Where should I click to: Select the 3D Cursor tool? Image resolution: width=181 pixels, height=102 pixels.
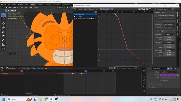pyautogui.click(x=3, y=19)
